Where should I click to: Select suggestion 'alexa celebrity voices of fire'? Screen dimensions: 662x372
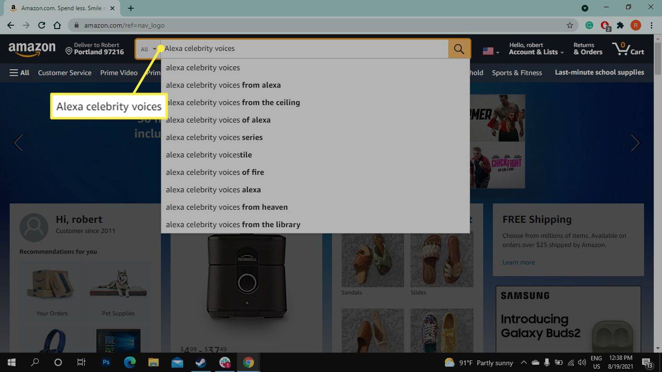pyautogui.click(x=315, y=172)
